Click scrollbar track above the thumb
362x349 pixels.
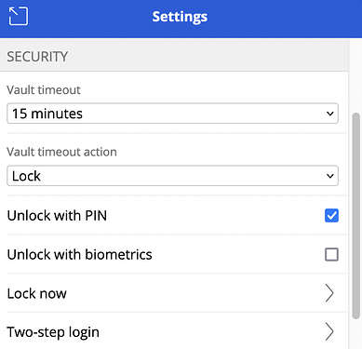click(x=356, y=75)
